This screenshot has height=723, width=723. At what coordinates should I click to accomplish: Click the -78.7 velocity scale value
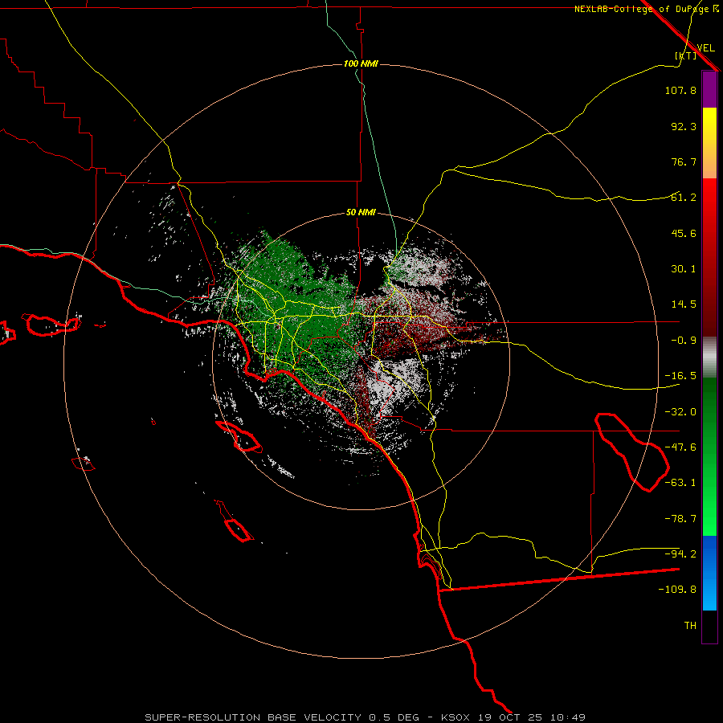pyautogui.click(x=680, y=519)
